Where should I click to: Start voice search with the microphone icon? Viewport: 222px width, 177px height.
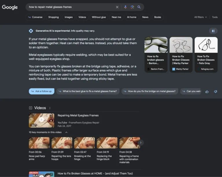[125, 7]
